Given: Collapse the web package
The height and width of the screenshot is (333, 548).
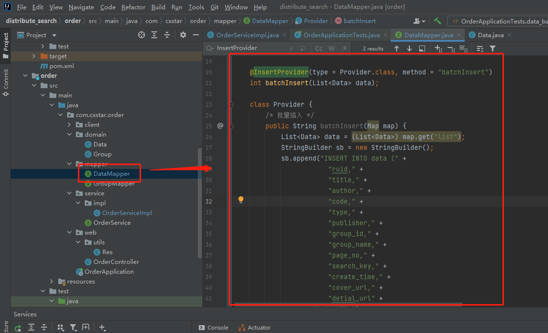Looking at the screenshot, I should pyautogui.click(x=69, y=232).
